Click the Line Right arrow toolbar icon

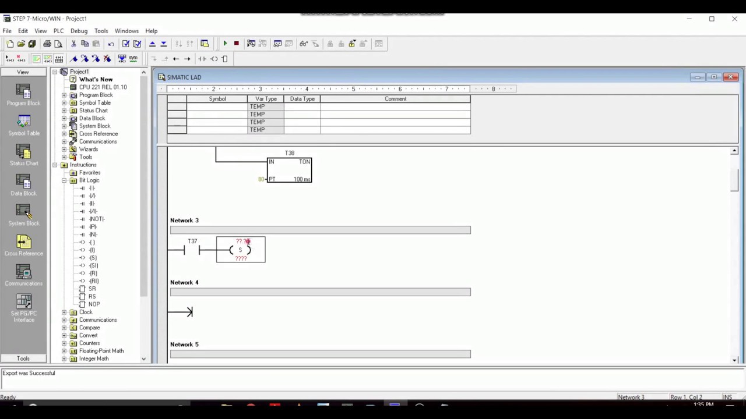pos(187,59)
